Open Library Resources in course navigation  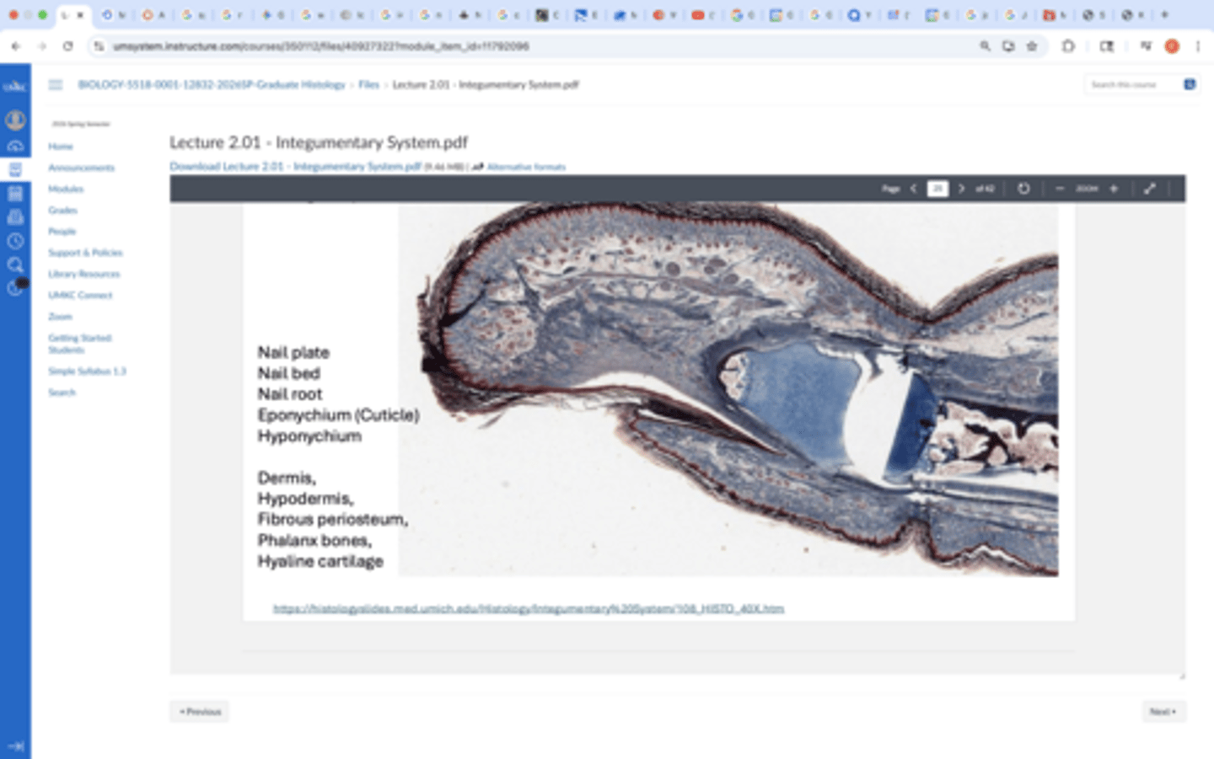point(84,274)
